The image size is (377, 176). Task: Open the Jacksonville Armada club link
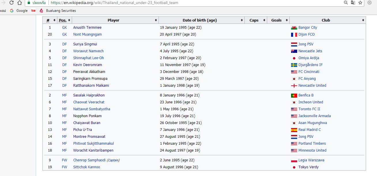[x=314, y=116]
